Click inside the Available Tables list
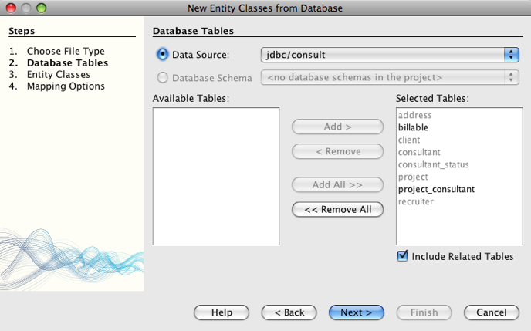 [215, 176]
